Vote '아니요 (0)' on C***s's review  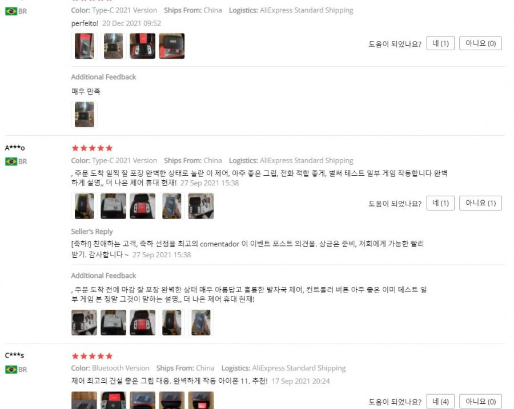point(480,402)
